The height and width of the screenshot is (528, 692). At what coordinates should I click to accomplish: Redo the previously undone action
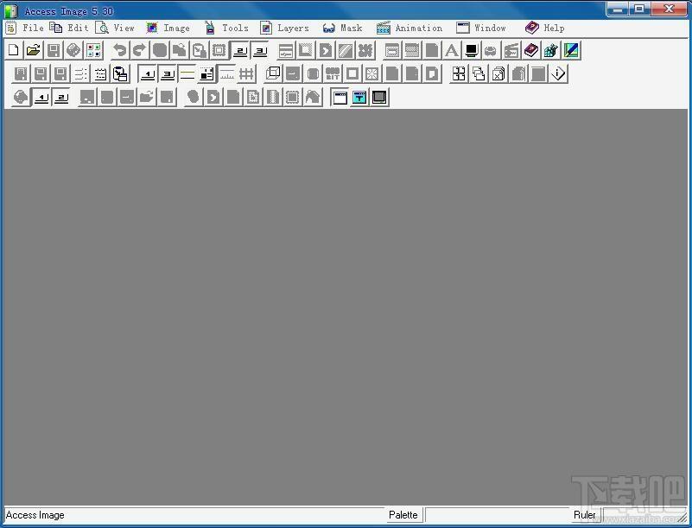[139, 50]
